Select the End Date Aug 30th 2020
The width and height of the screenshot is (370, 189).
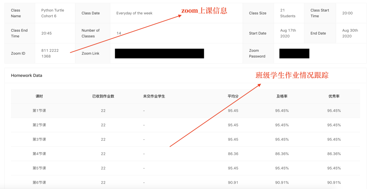click(350, 33)
